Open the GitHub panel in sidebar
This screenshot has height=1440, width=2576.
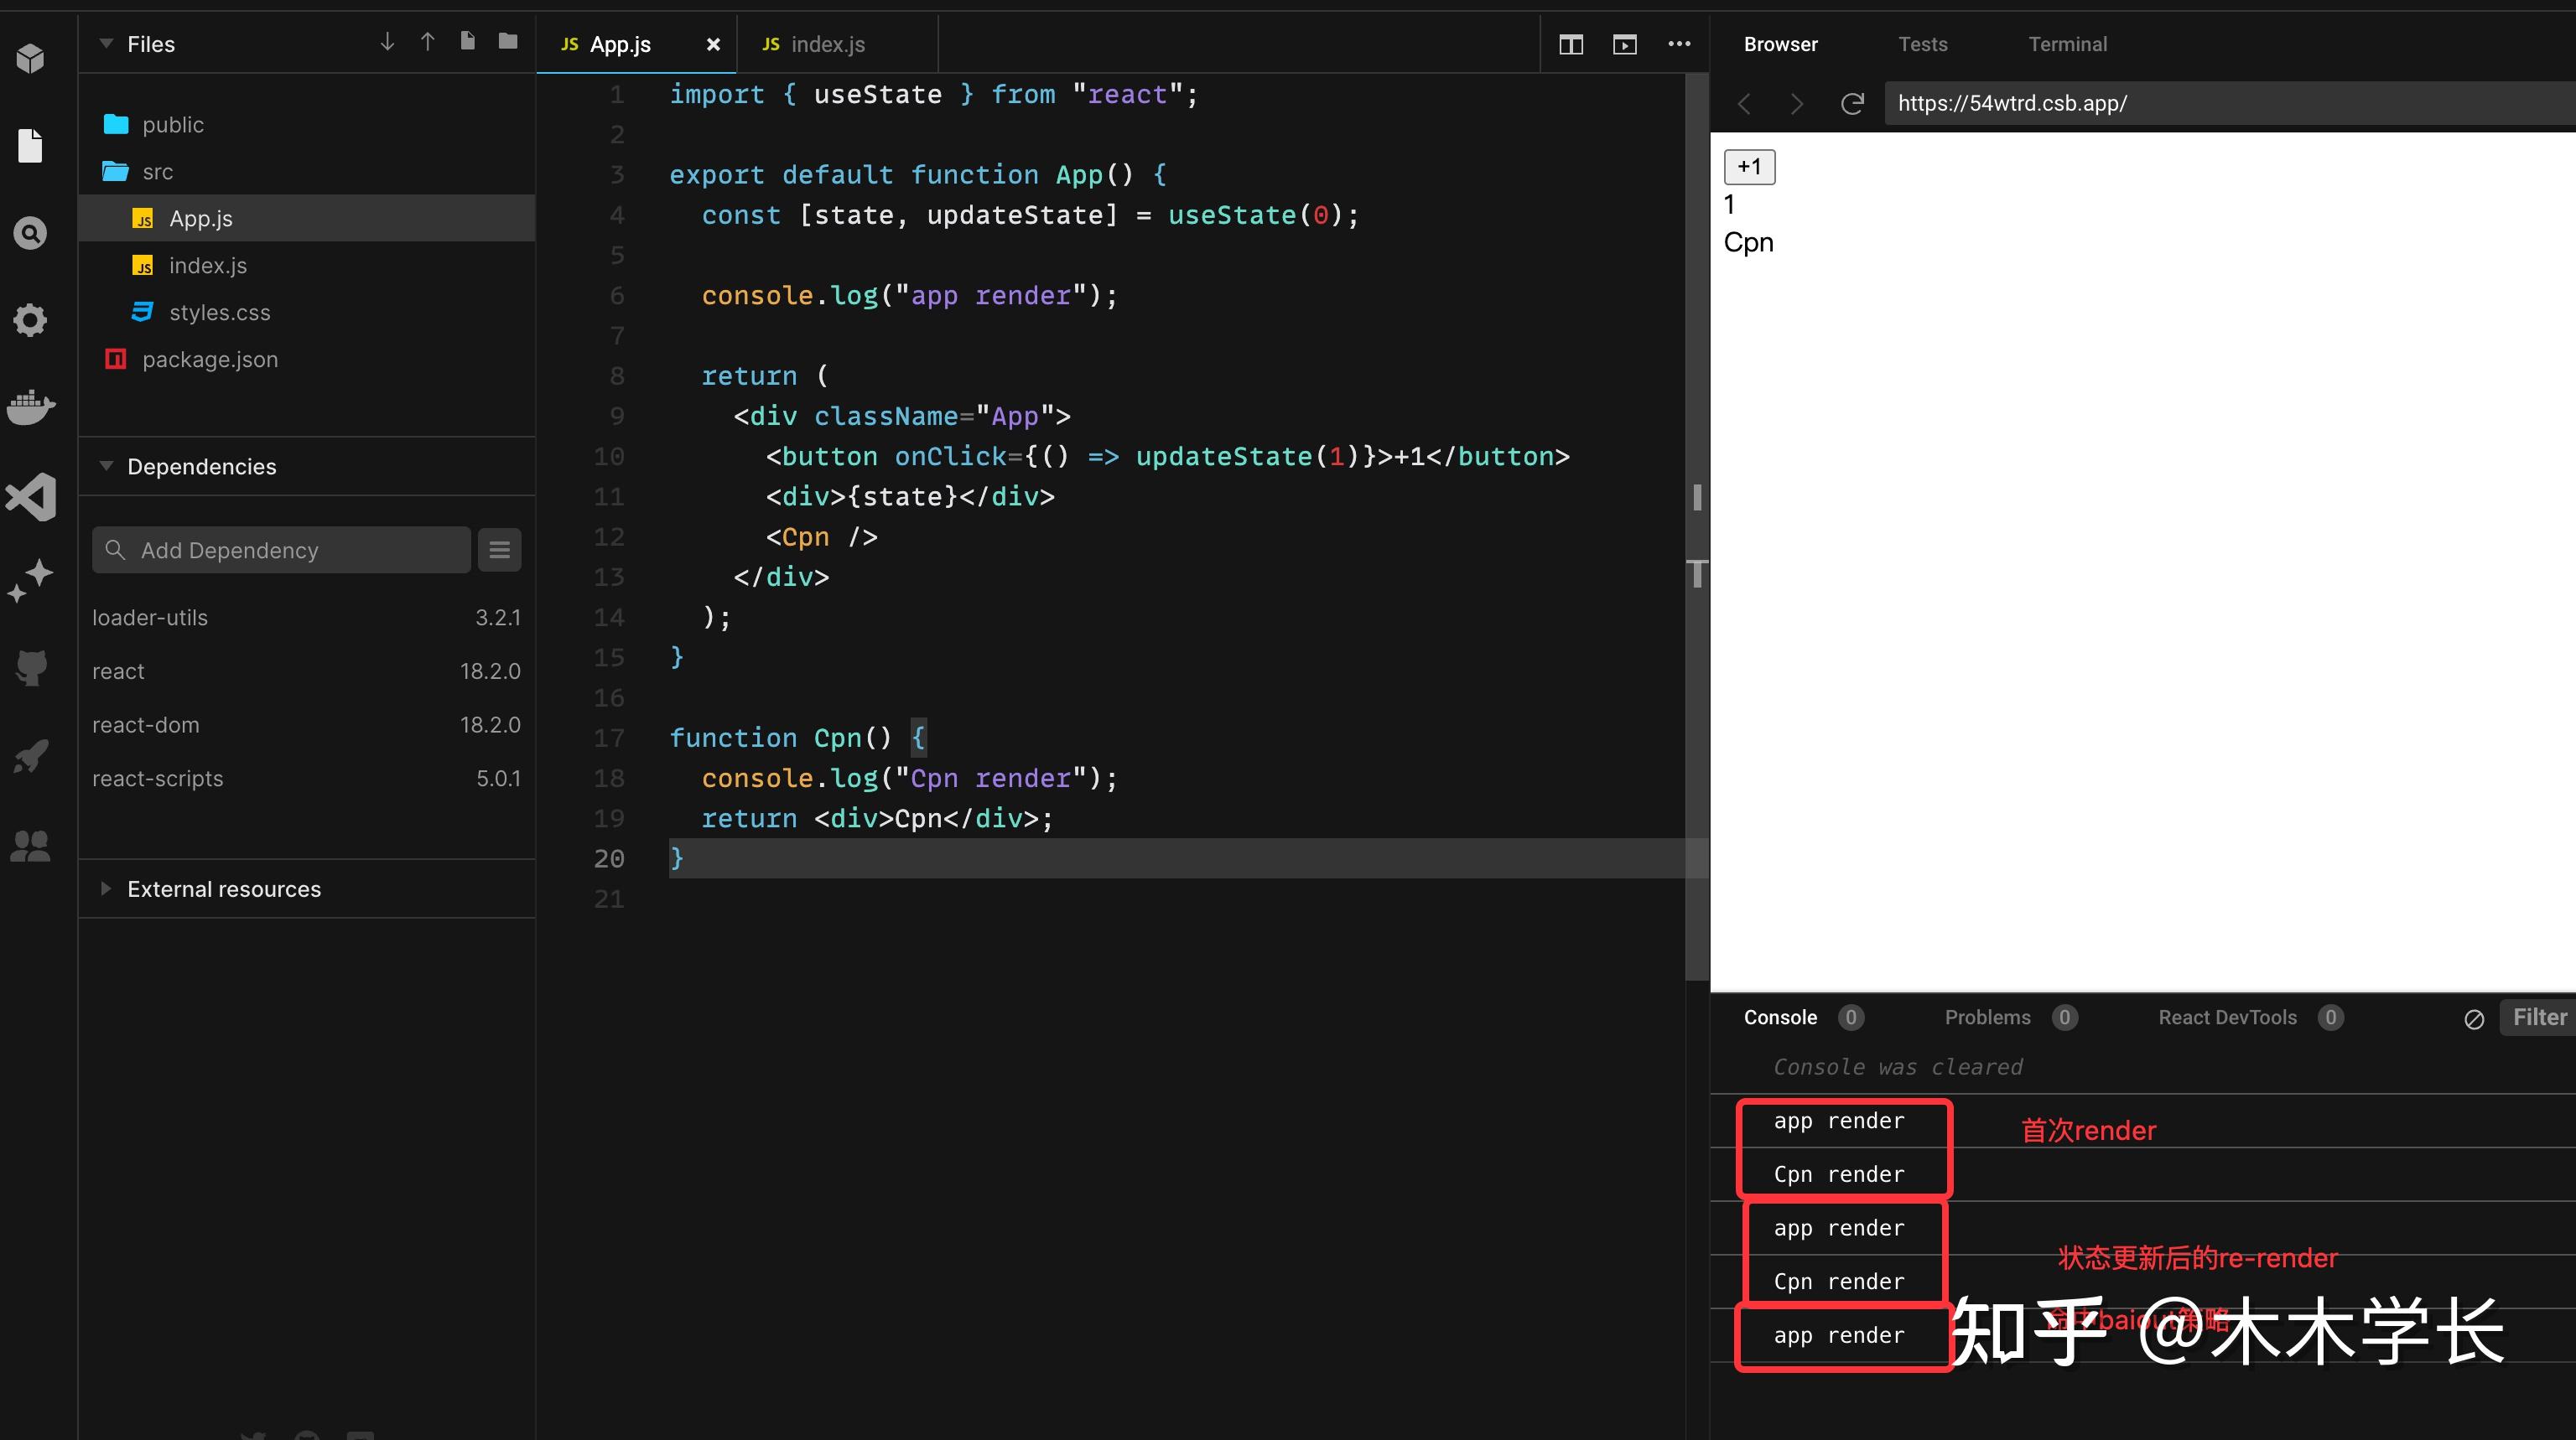tap(30, 666)
